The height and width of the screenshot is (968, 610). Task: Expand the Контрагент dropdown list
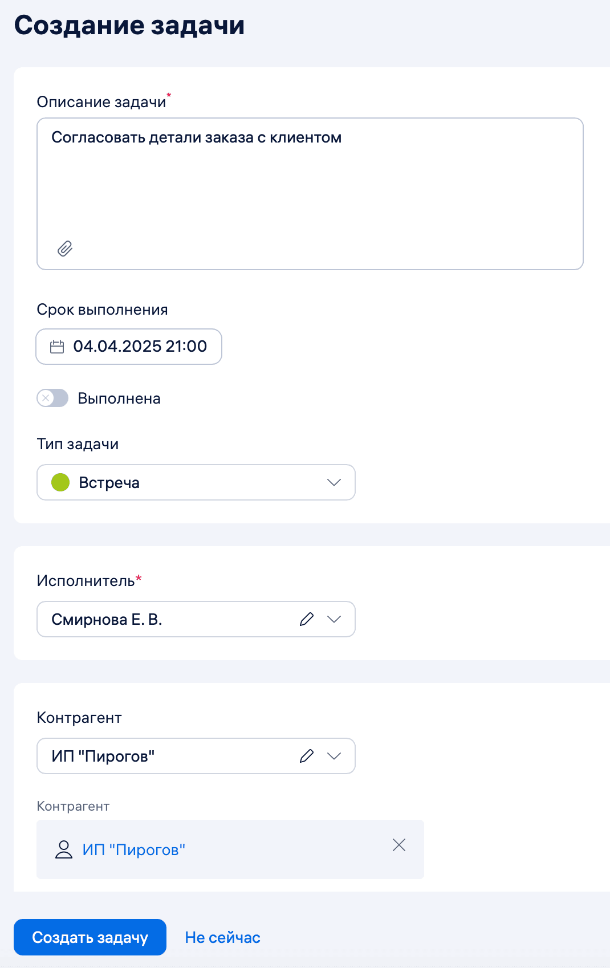tap(334, 756)
